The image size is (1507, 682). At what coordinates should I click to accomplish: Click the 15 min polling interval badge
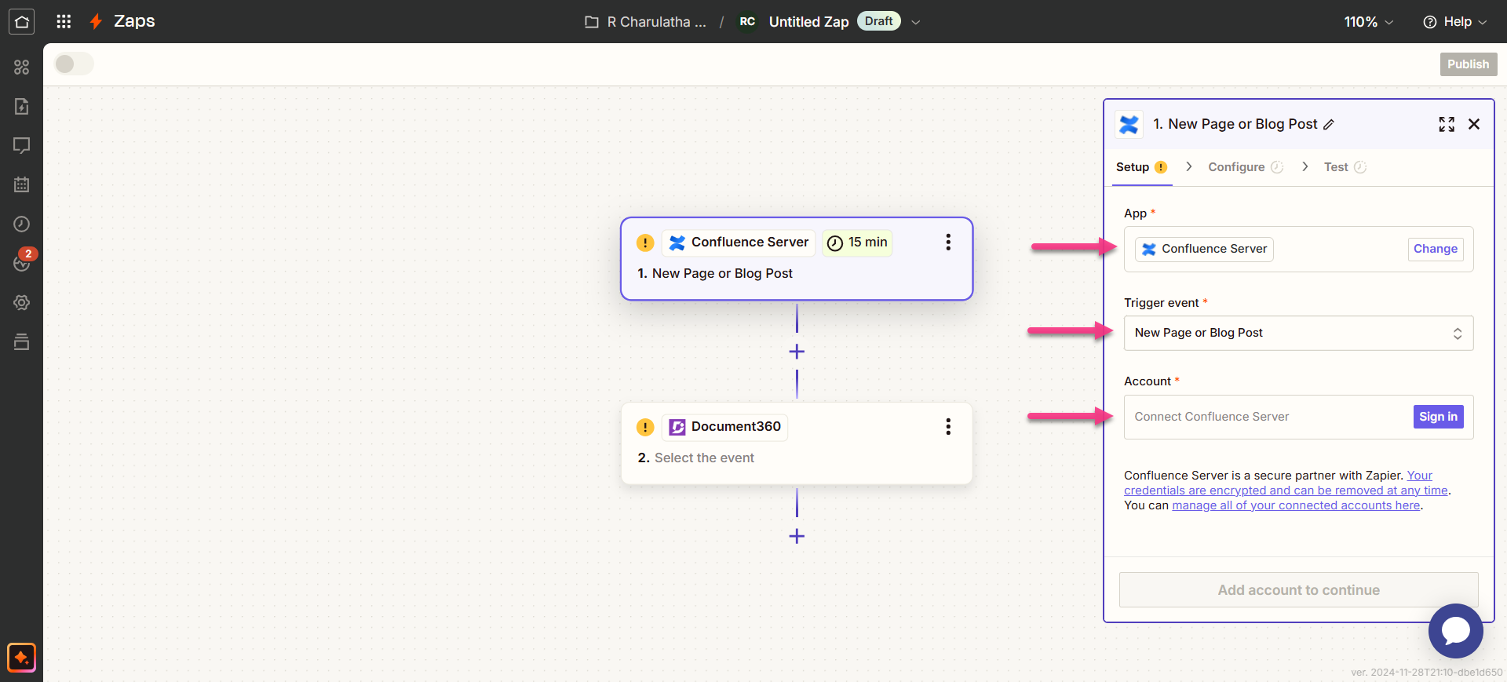point(857,243)
